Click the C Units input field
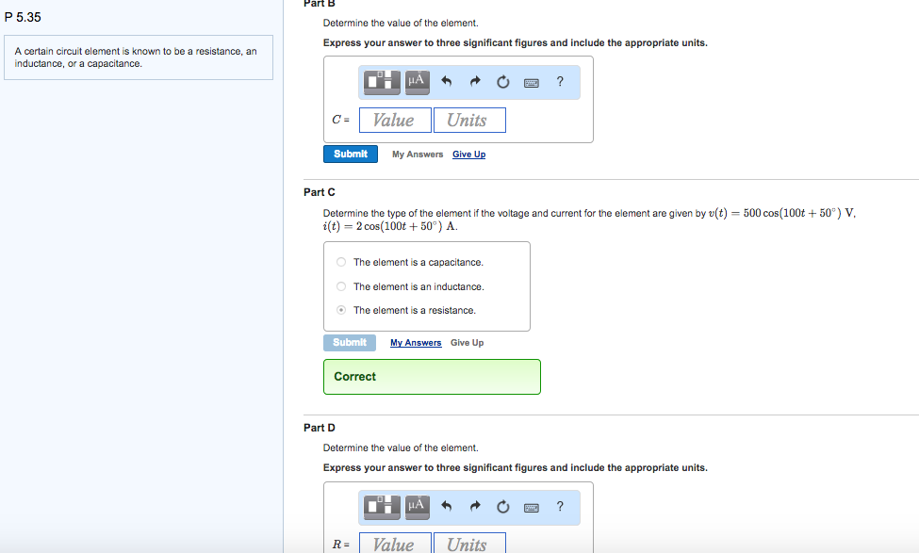Screen dimensions: 919x553 tap(469, 121)
